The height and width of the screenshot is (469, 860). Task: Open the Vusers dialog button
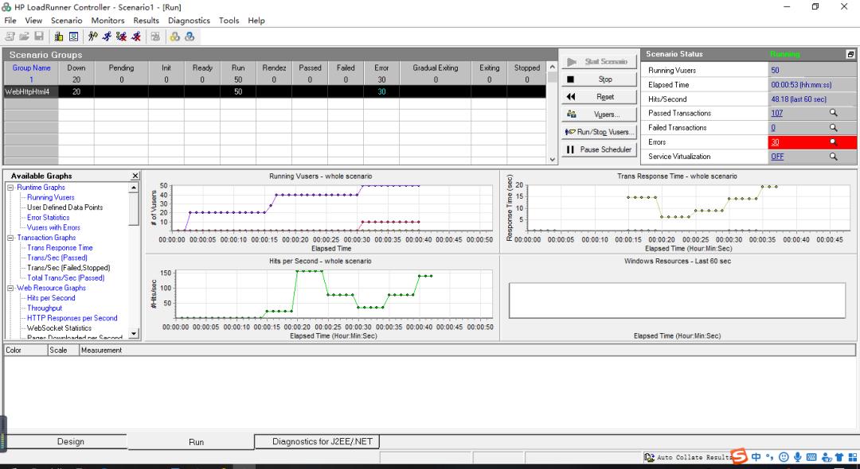click(x=599, y=114)
